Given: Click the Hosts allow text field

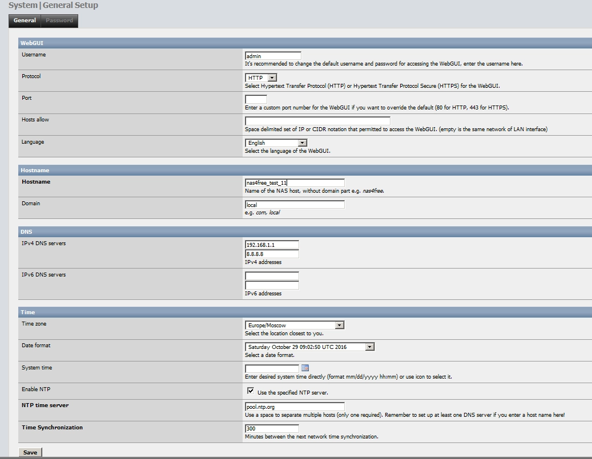Looking at the screenshot, I should (317, 121).
